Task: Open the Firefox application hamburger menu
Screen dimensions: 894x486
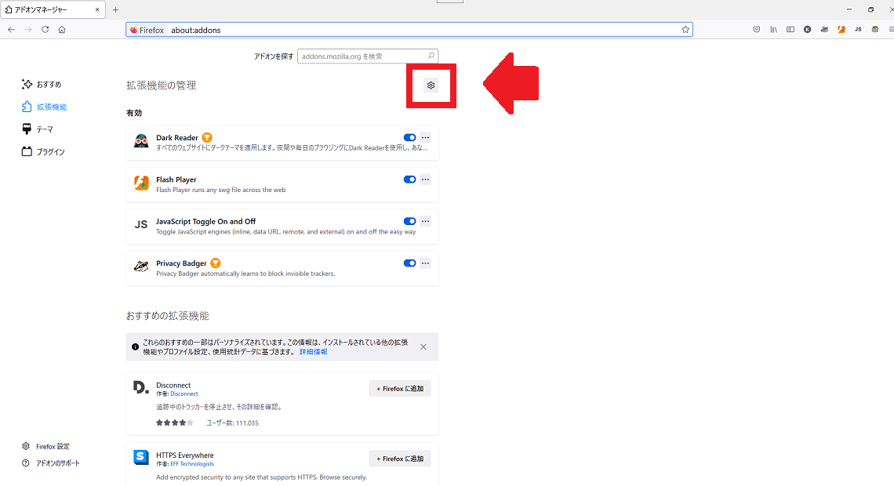Action: pyautogui.click(x=890, y=29)
